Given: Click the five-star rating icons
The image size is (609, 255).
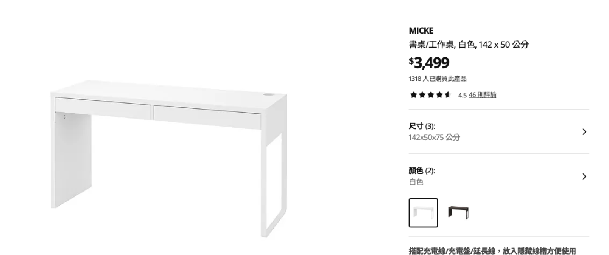Looking at the screenshot, I should click(x=431, y=95).
